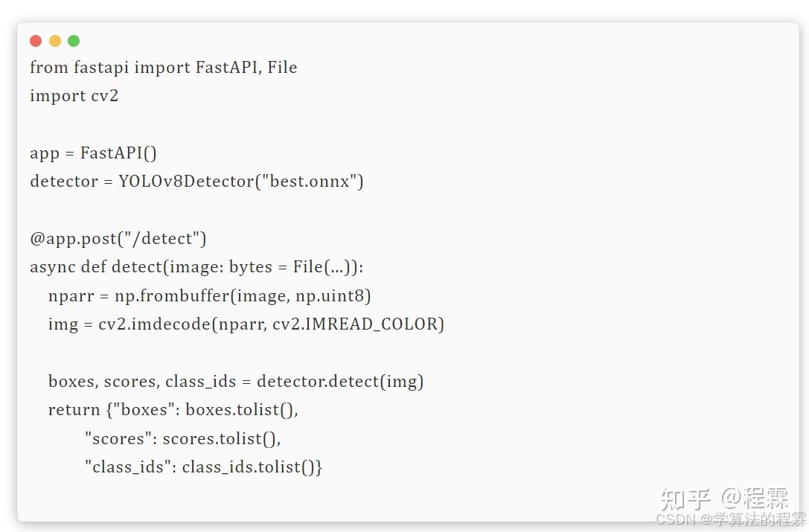Click the 'boxes, scores, class_ids' variables
809x532 pixels.
point(142,382)
